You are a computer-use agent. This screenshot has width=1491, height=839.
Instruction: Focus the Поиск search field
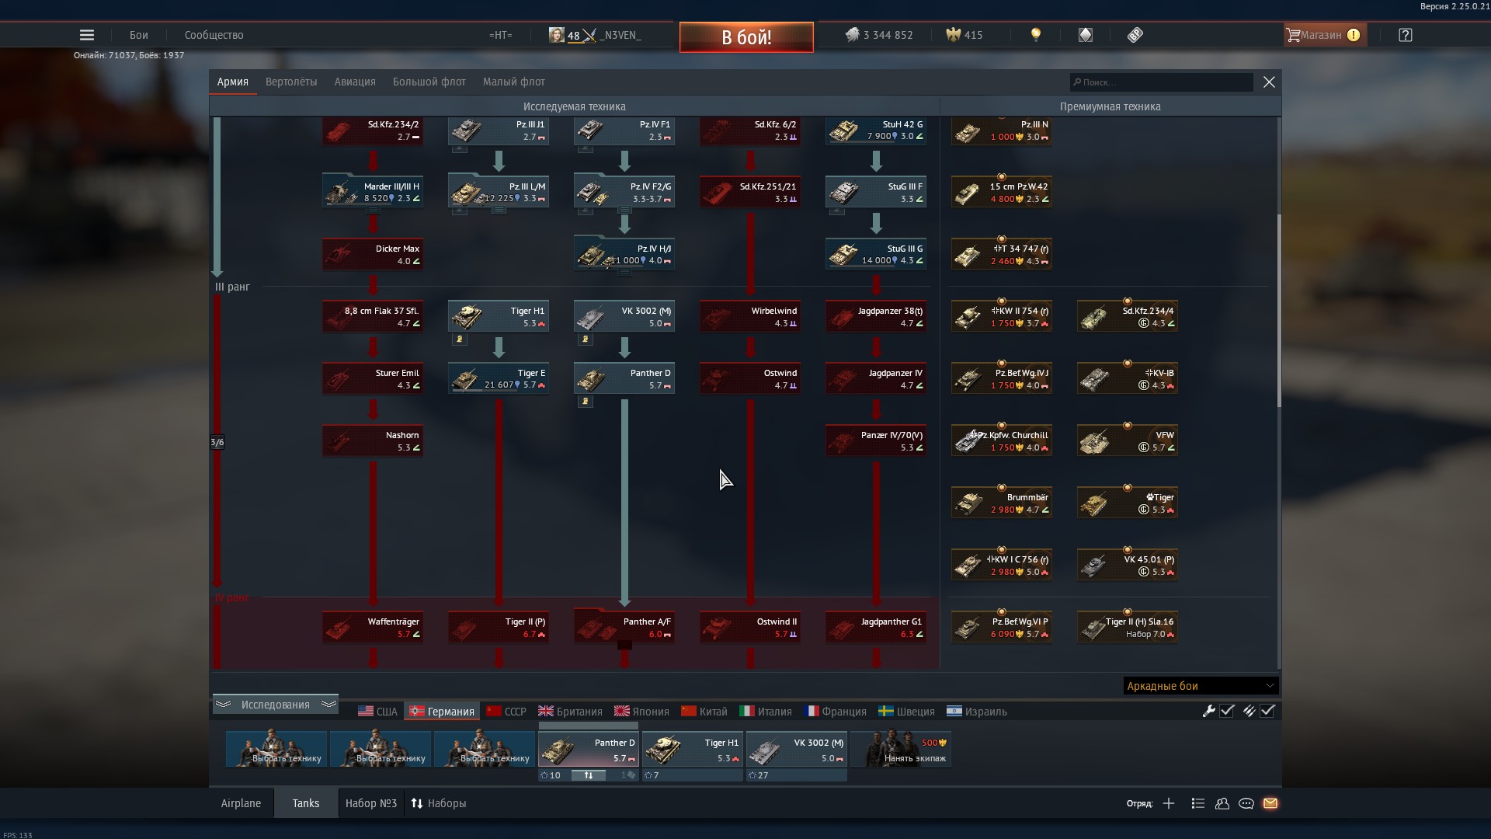click(1161, 82)
